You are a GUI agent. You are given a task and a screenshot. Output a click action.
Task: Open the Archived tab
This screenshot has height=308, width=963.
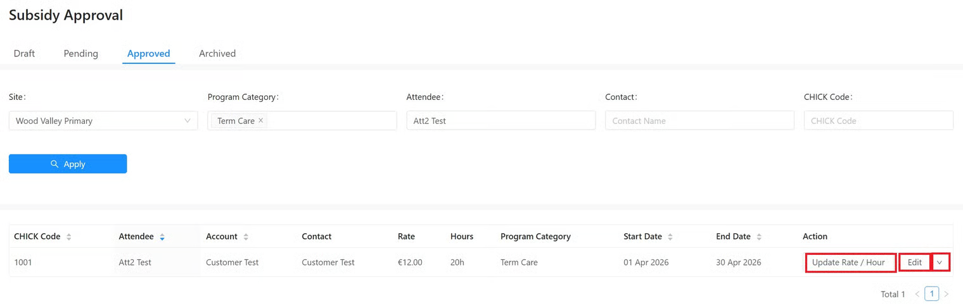[x=217, y=54]
